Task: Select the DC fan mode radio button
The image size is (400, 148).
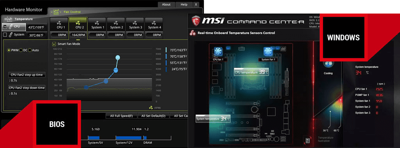Action: click(21, 50)
